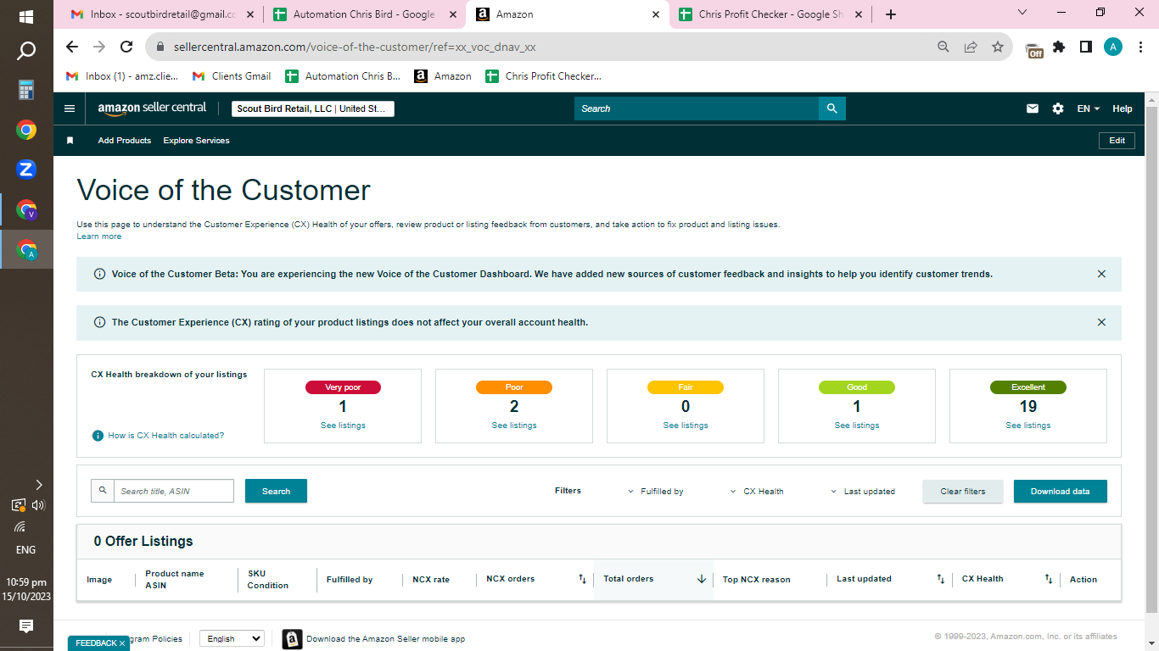See listings under Excellent
The width and height of the screenshot is (1159, 651).
click(1028, 426)
